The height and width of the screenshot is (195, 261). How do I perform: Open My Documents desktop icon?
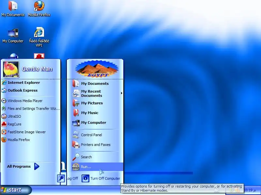(x=13, y=9)
